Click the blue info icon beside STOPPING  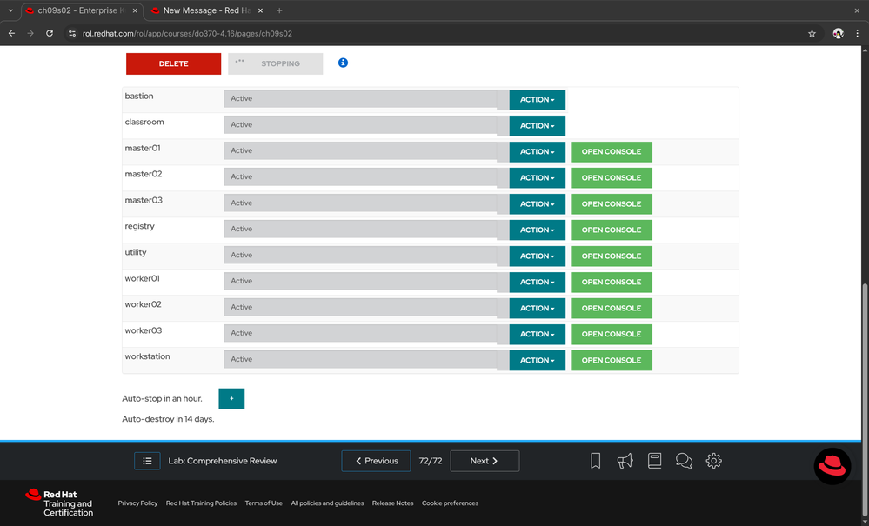(x=343, y=63)
